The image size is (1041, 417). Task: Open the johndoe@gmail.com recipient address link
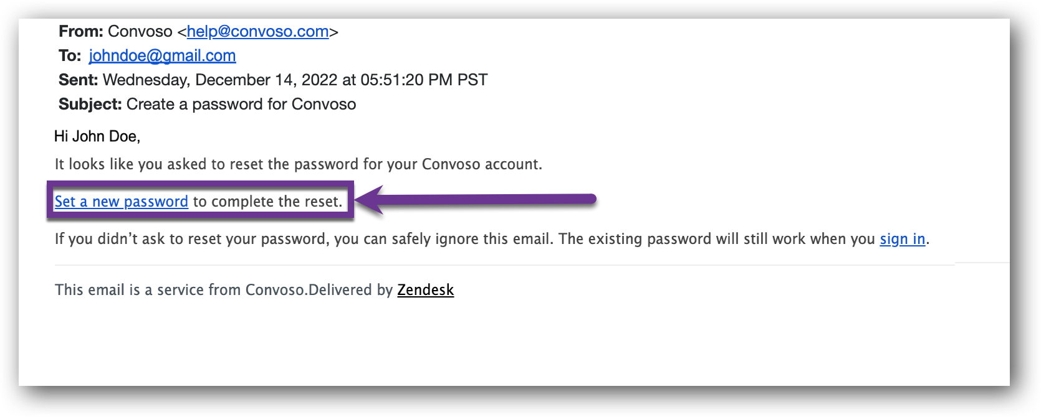pos(162,55)
